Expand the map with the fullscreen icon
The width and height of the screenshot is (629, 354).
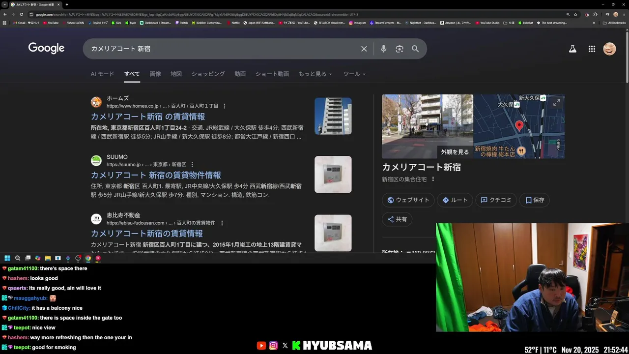coord(556,102)
